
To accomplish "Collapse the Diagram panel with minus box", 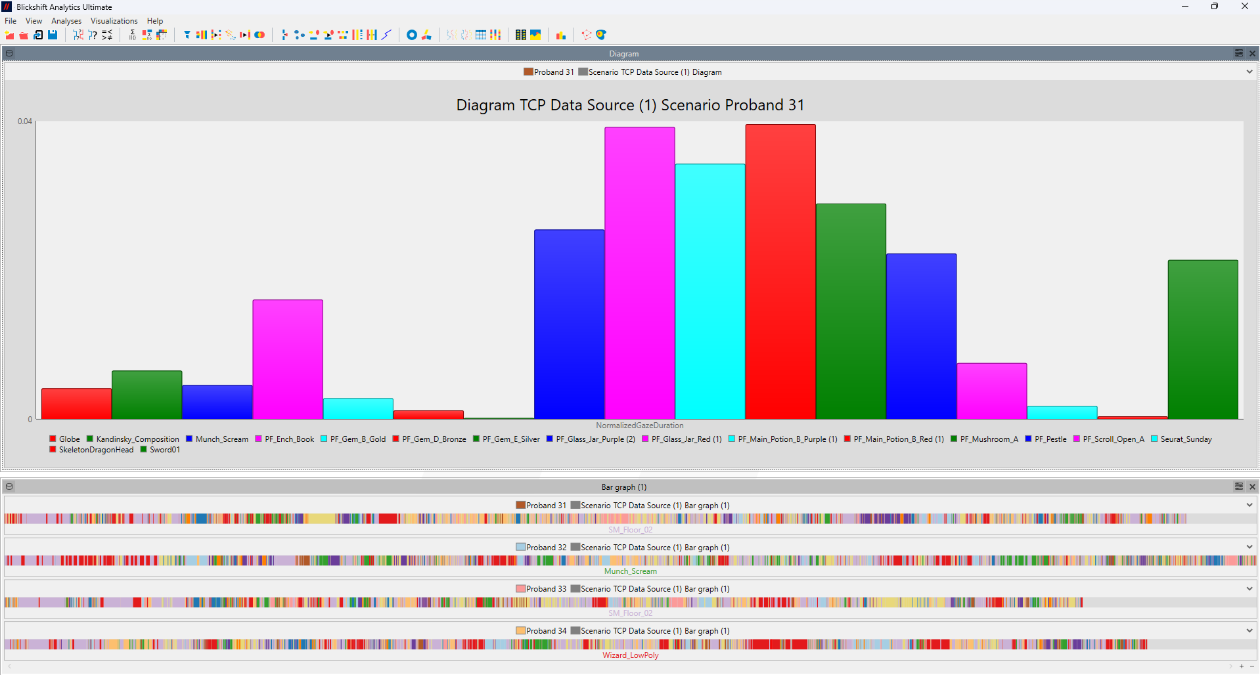I will tap(9, 53).
